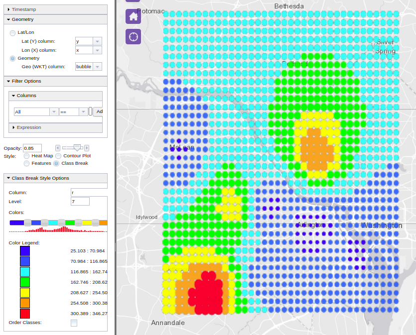The height and width of the screenshot is (335, 416).
Task: Expand the Timestamp section
Action: point(9,9)
